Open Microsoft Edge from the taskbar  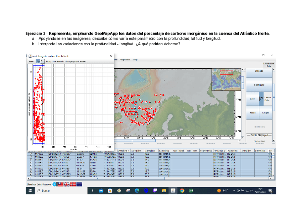coord(137,191)
